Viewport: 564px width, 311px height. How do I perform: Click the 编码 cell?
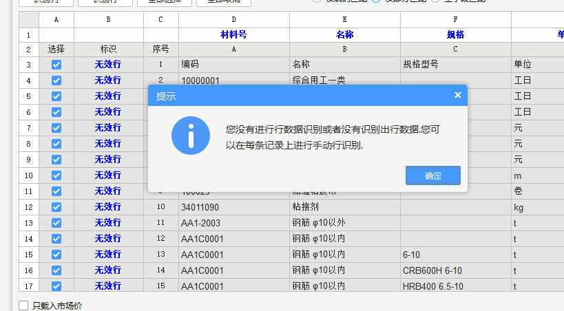click(x=234, y=65)
